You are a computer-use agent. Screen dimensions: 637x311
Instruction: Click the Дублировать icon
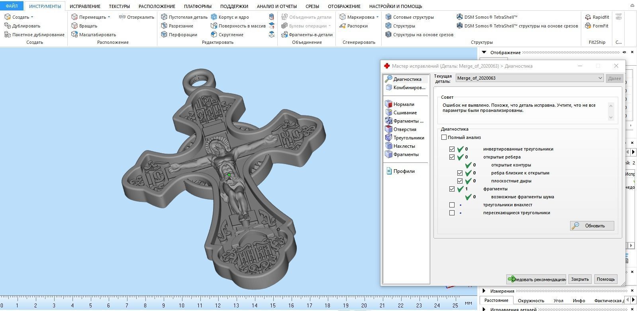tap(7, 26)
